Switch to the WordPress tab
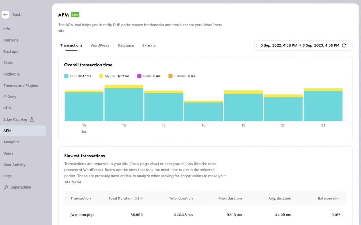This screenshot has width=361, height=225. [x=100, y=45]
